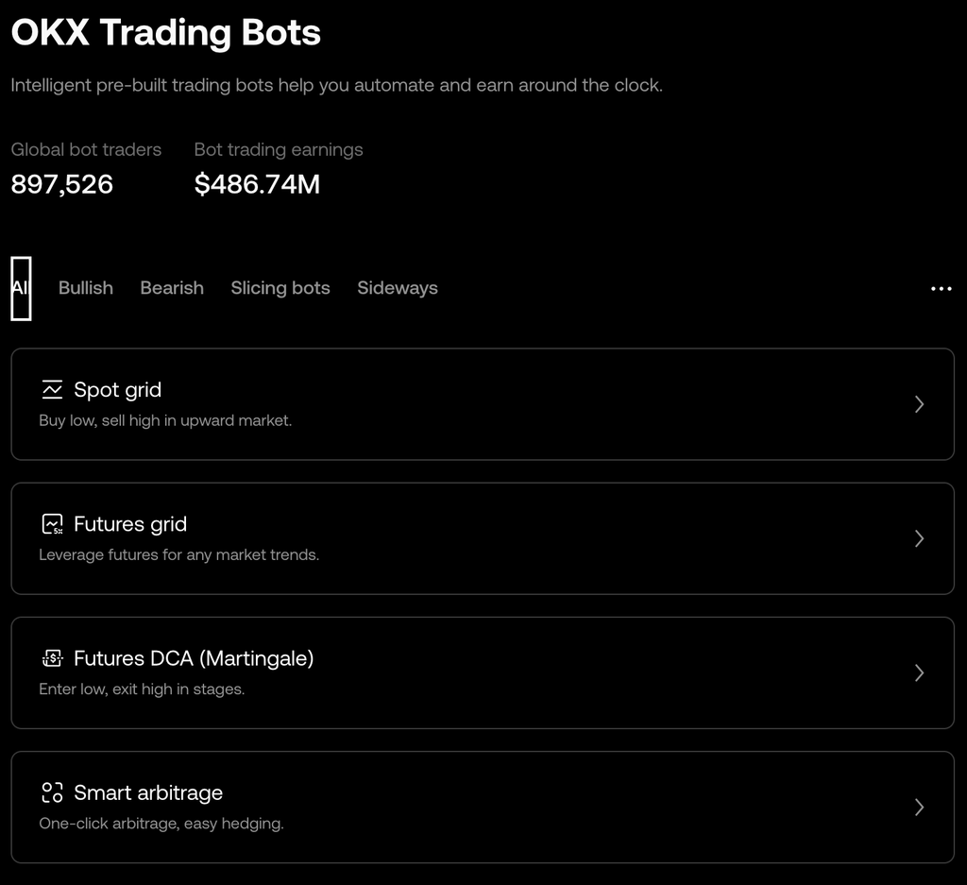Click the 897,526 global bot traders count
Viewport: 967px width, 885px height.
(x=62, y=184)
